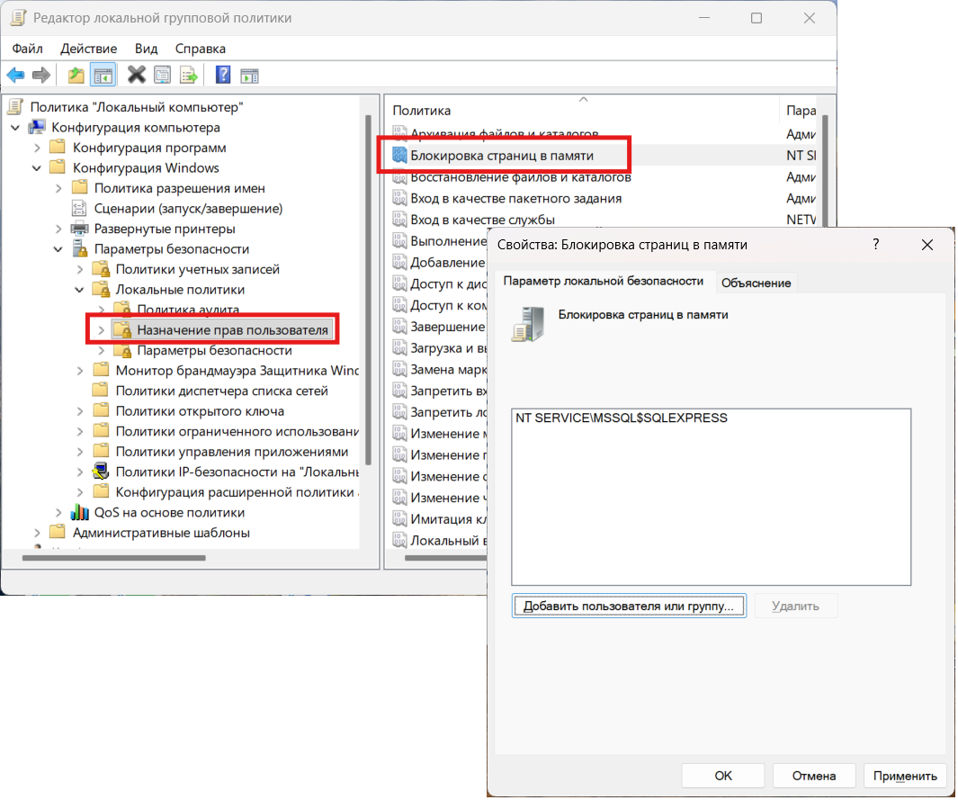Click Добавить пользователя или группу button

630,606
